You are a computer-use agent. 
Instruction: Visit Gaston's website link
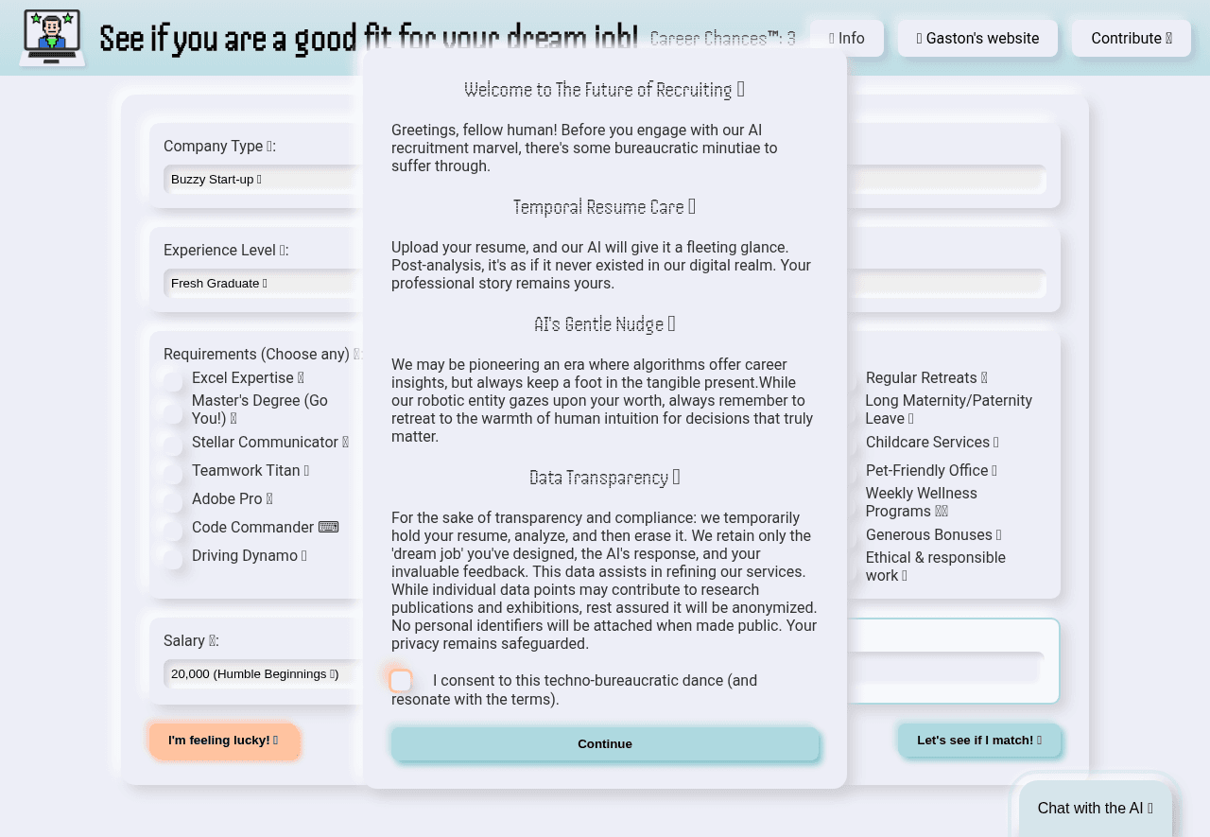pos(977,39)
